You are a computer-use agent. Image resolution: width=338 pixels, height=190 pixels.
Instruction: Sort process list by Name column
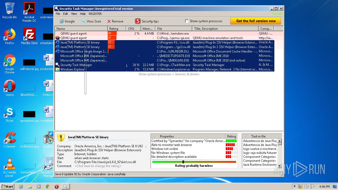(81, 28)
